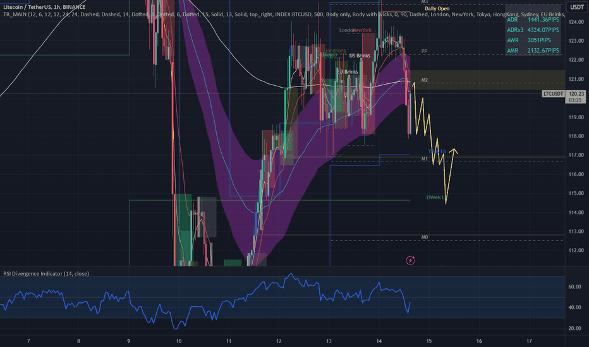Click date 7 on the time axis
Viewport: 589px width, 347px height.
coord(28,341)
